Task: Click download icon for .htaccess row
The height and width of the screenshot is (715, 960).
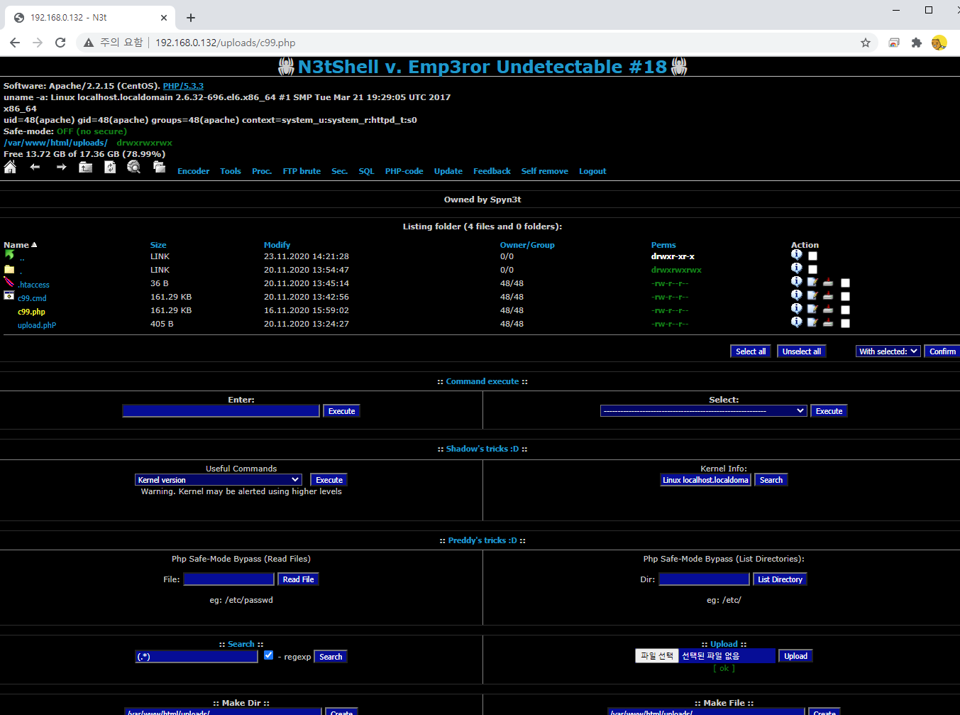Action: click(828, 282)
